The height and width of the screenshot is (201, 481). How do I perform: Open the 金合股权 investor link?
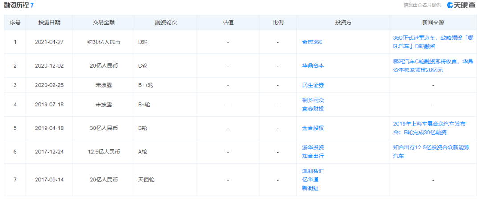(x=313, y=128)
